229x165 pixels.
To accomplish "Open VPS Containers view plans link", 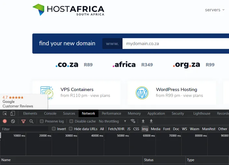I will pyautogui.click(x=100, y=95).
